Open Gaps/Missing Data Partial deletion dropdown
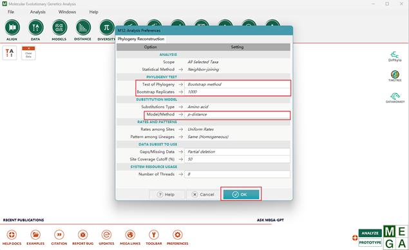This screenshot has height=250, width=409. [237, 151]
